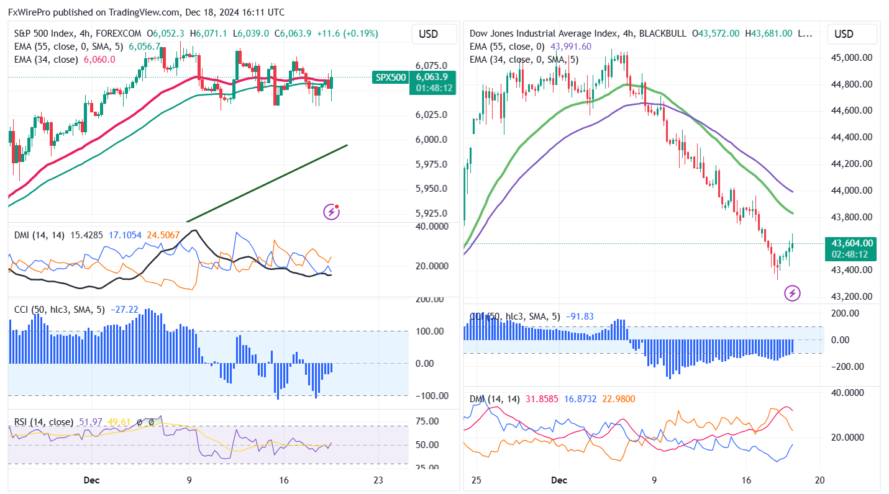Click the 5,975.0 price axis label
Image resolution: width=889 pixels, height=494 pixels.
[432, 164]
